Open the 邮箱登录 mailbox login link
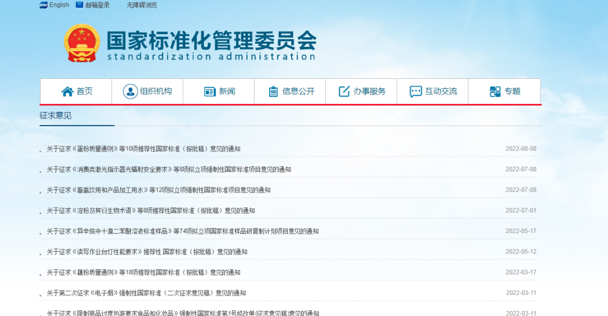Image resolution: width=608 pixels, height=316 pixels. [x=97, y=5]
